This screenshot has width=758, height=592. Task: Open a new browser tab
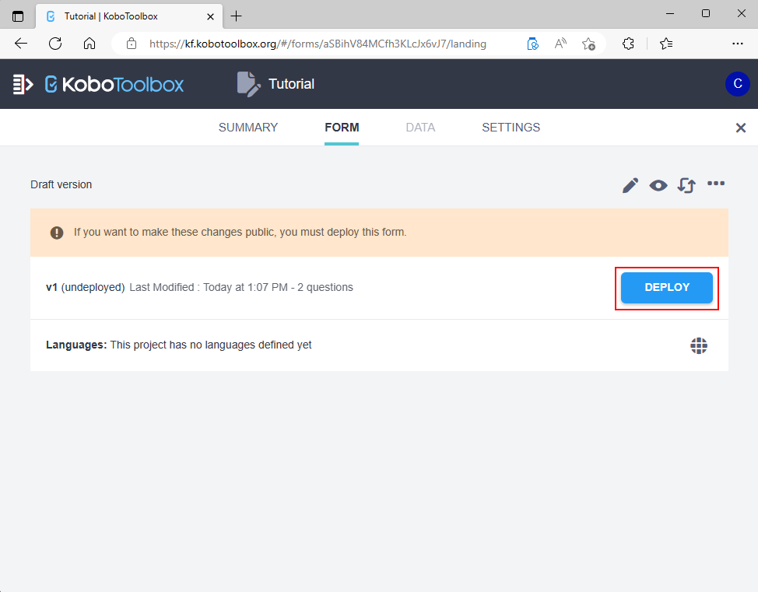pos(237,16)
